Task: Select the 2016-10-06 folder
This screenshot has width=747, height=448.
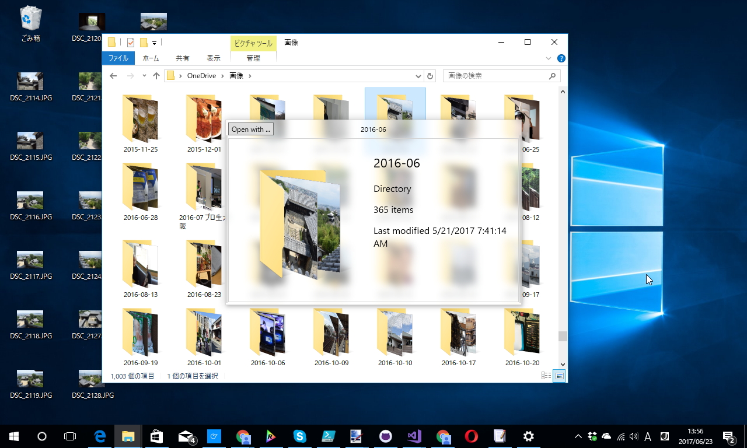Action: click(x=268, y=337)
